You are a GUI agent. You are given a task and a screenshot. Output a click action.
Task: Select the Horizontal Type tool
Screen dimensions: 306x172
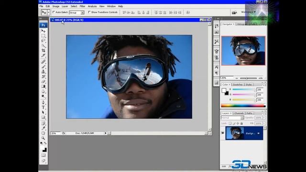pos(44,107)
